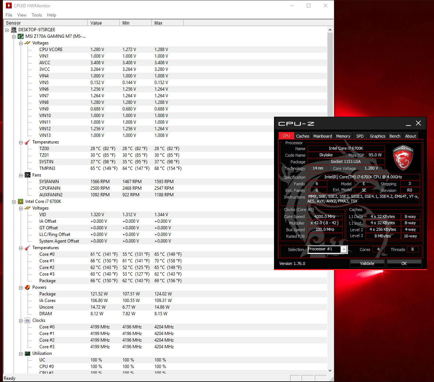Close the CPU-Z window
Screen dimensions: 434x382
[418, 123]
